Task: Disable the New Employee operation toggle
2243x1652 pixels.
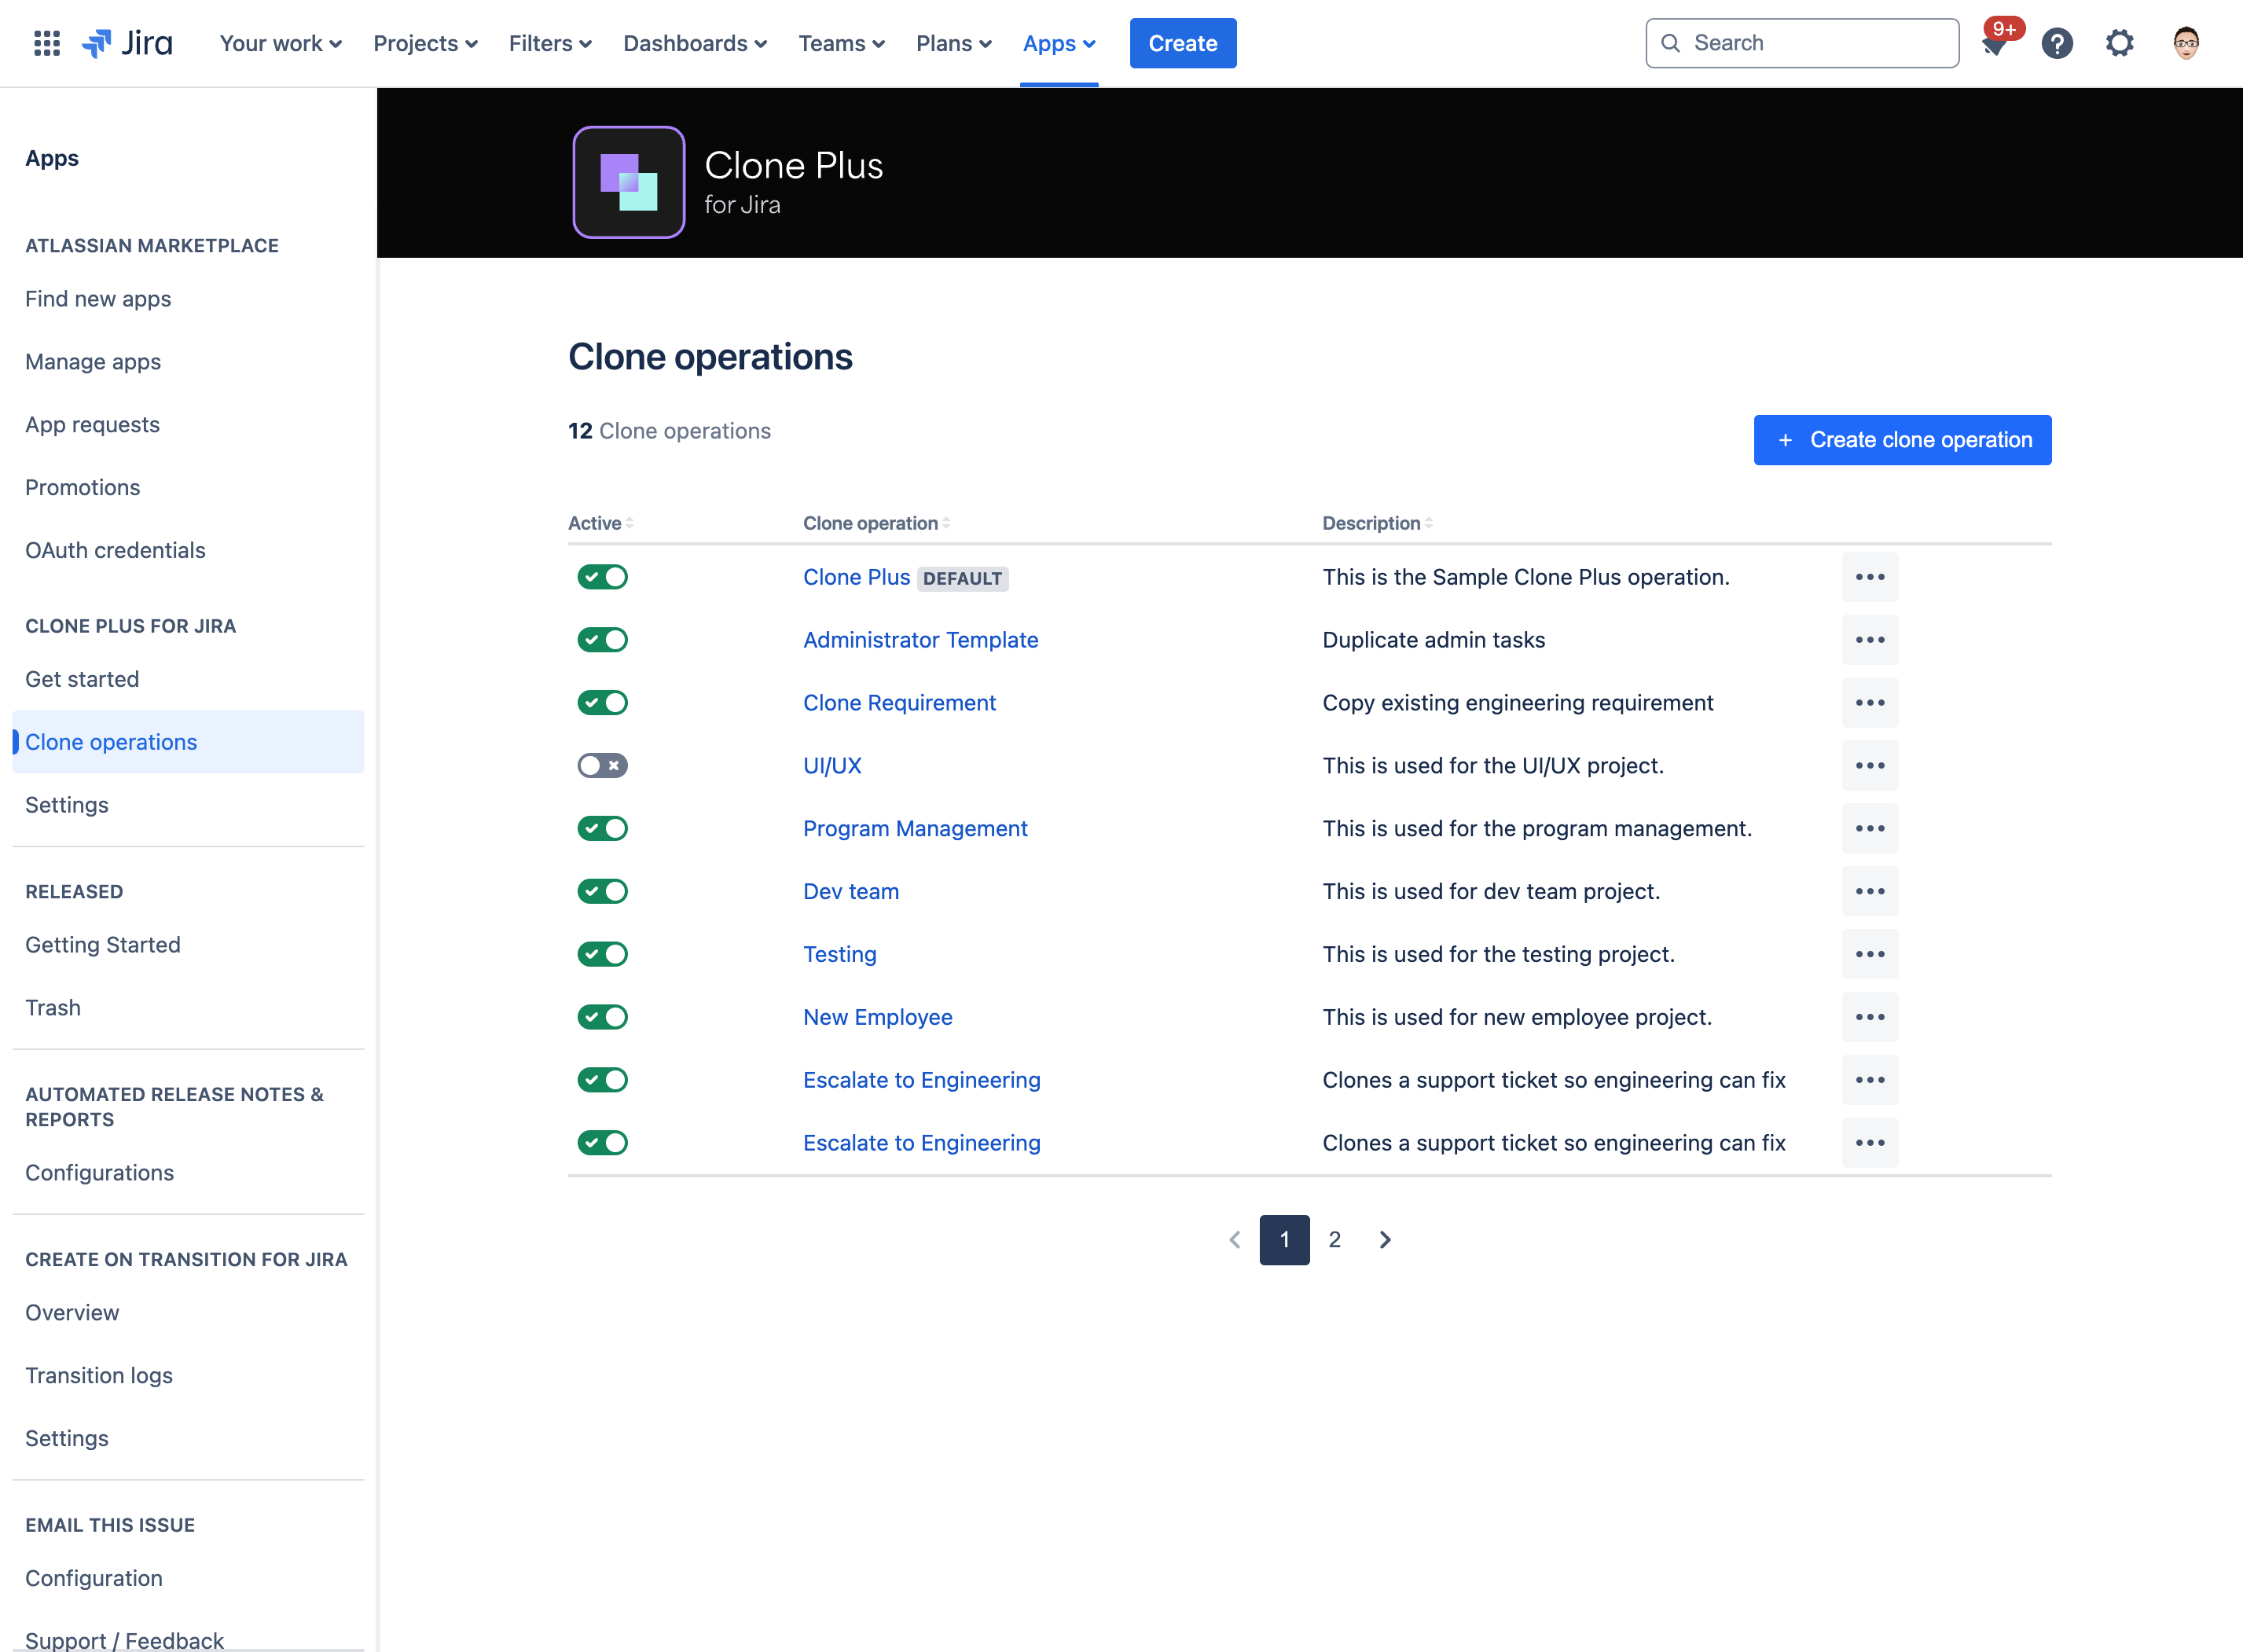Action: pyautogui.click(x=602, y=1017)
